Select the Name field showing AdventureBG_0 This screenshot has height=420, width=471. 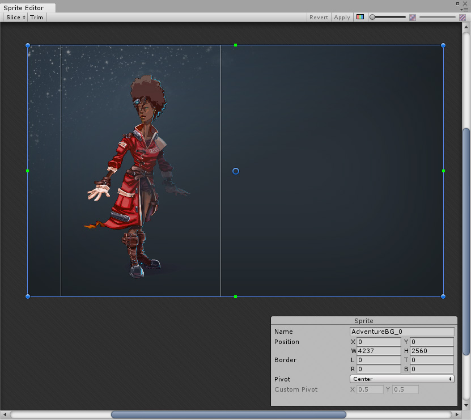tap(402, 332)
